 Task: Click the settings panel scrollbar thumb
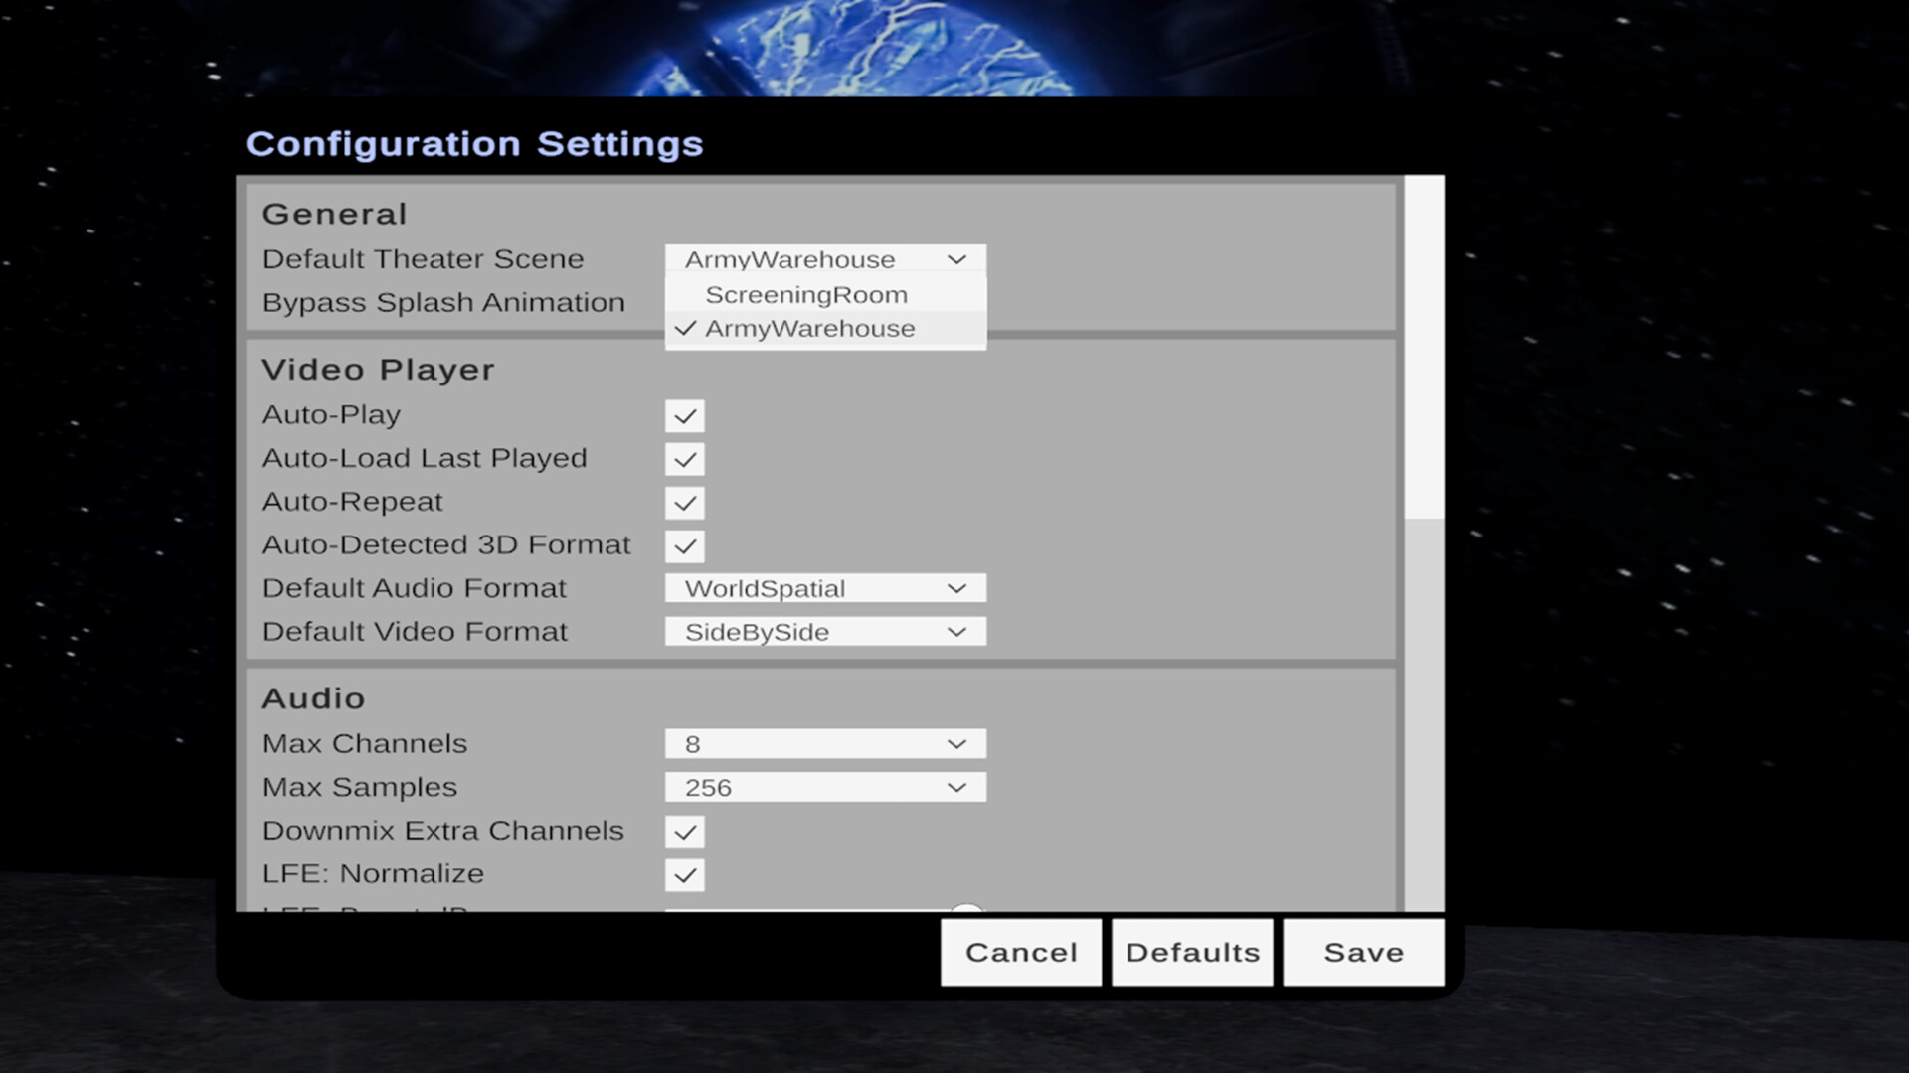tap(1424, 348)
